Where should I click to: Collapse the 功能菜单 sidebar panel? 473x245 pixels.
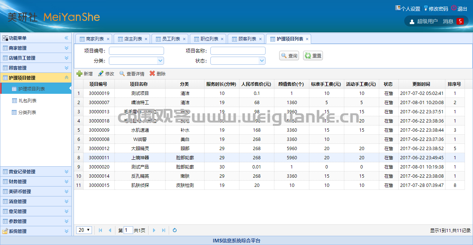pos(67,38)
